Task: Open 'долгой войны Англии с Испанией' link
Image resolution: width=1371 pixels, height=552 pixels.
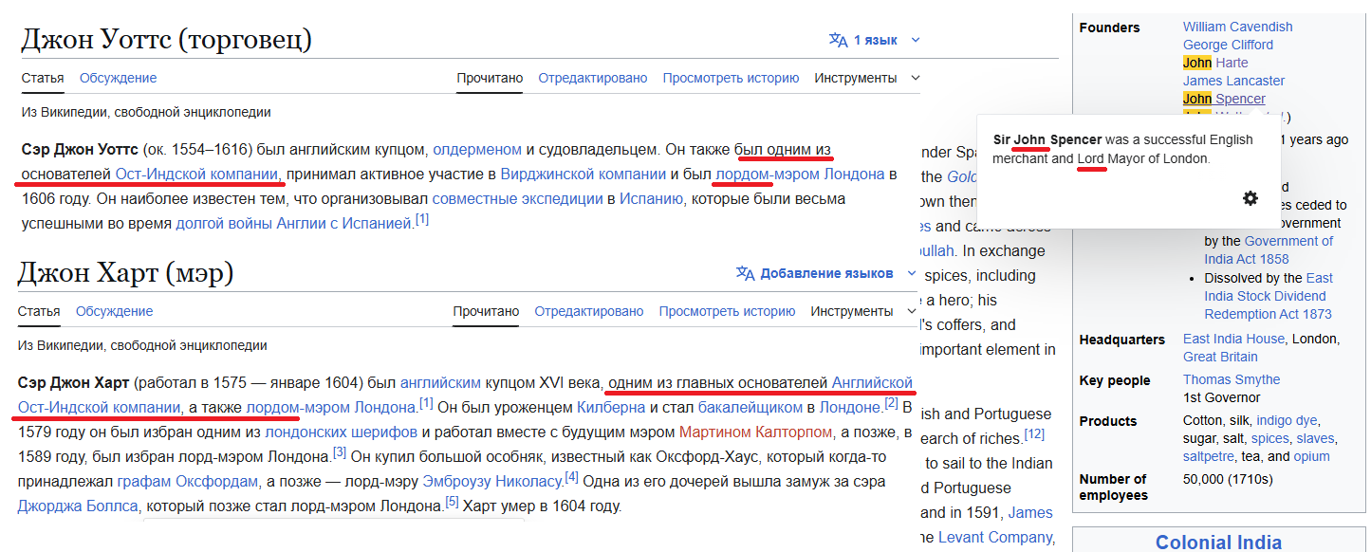Action: pos(294,224)
